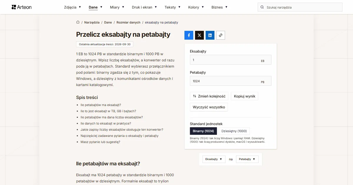Jump to 'Jakie zapisy liczby eksabajtów' contents link
The image size is (353, 185).
(x=122, y=129)
